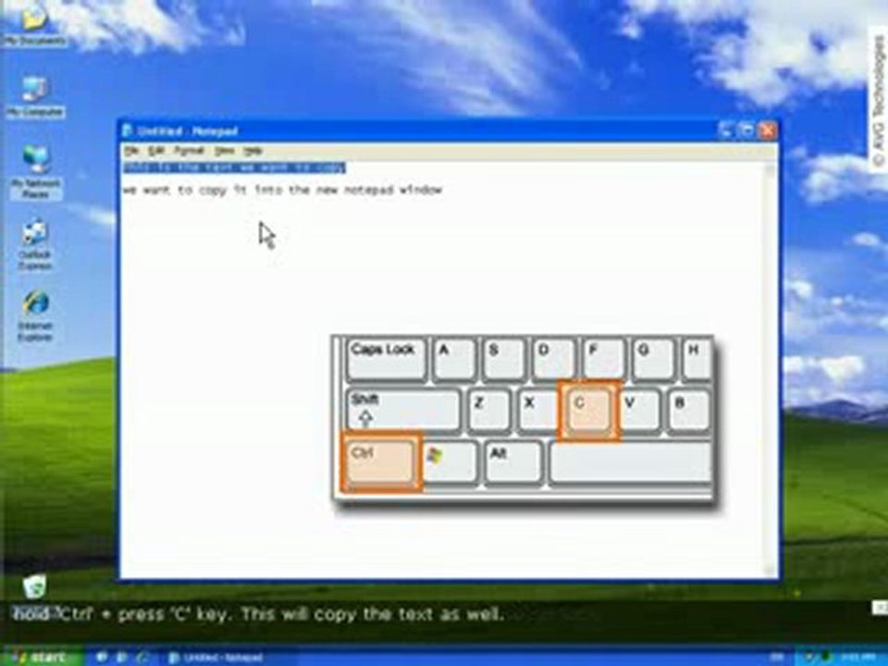The image size is (888, 666).
Task: Open the Windows start button
Action: [x=40, y=657]
